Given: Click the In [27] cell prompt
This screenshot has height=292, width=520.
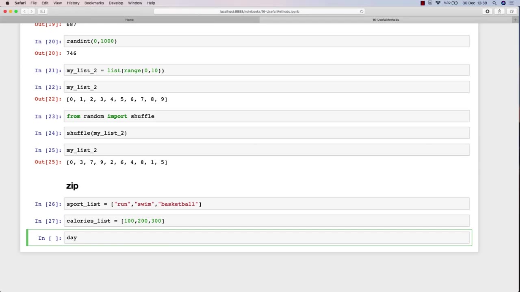Looking at the screenshot, I should click(x=48, y=221).
